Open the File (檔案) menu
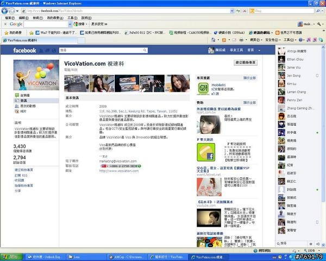 [10, 18]
